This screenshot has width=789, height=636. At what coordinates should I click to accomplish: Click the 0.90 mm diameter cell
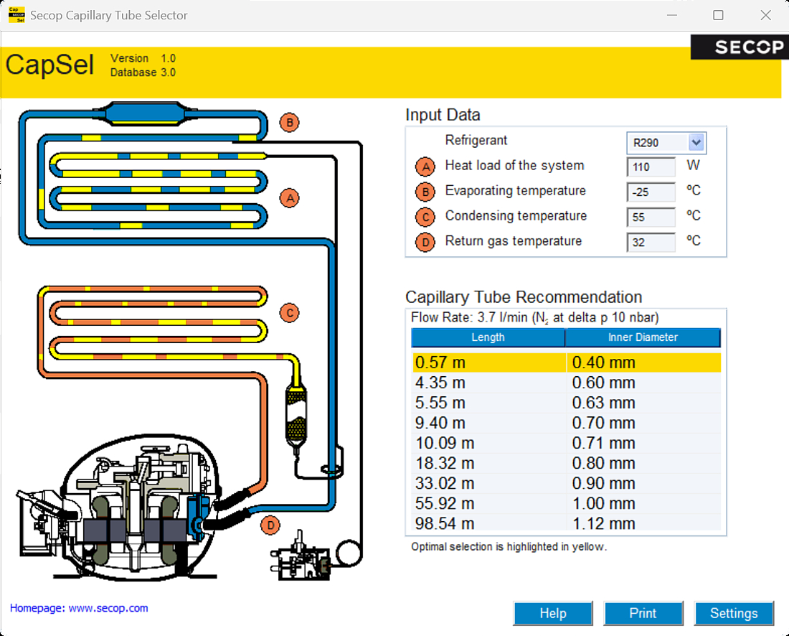(x=644, y=483)
